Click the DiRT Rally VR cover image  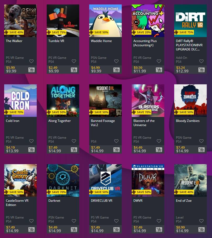pos(190,21)
